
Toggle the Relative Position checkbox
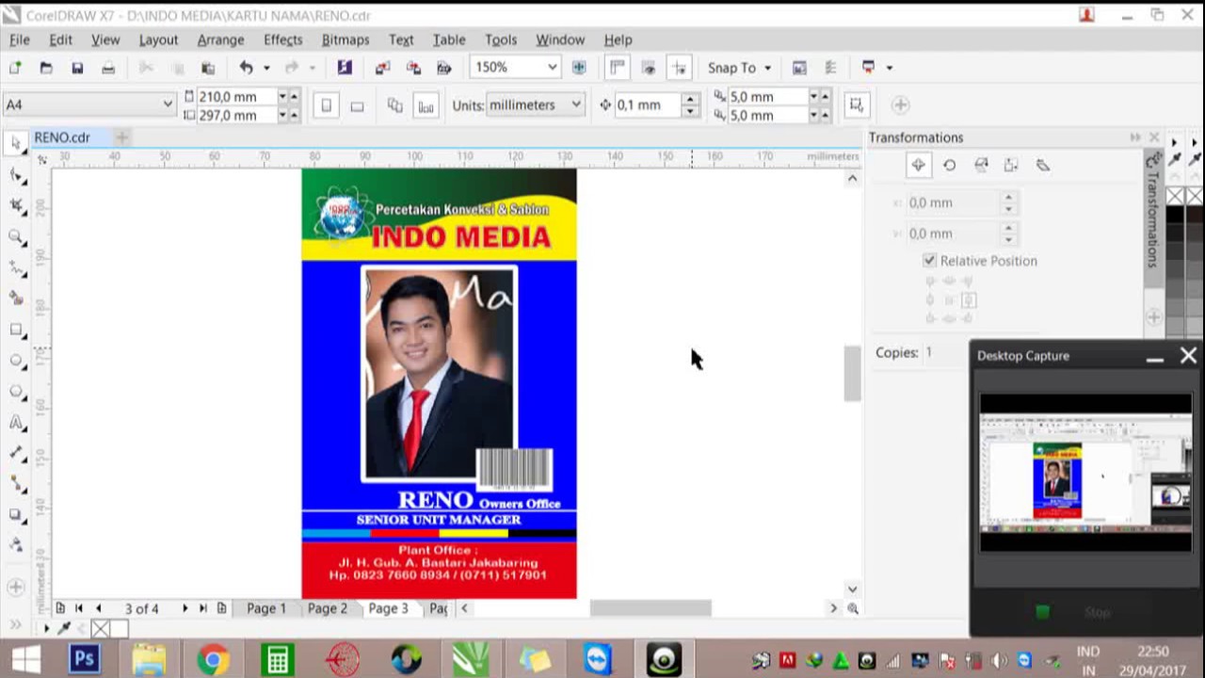coord(930,261)
